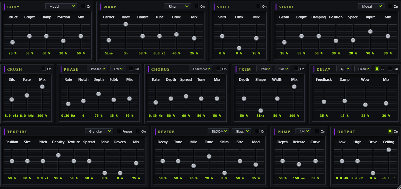Open the PHASE Free sync dropdown

coord(117,69)
